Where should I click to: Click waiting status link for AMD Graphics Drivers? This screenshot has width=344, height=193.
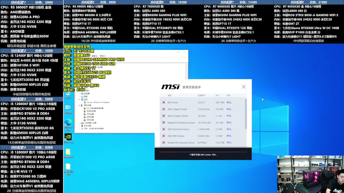coord(229,116)
